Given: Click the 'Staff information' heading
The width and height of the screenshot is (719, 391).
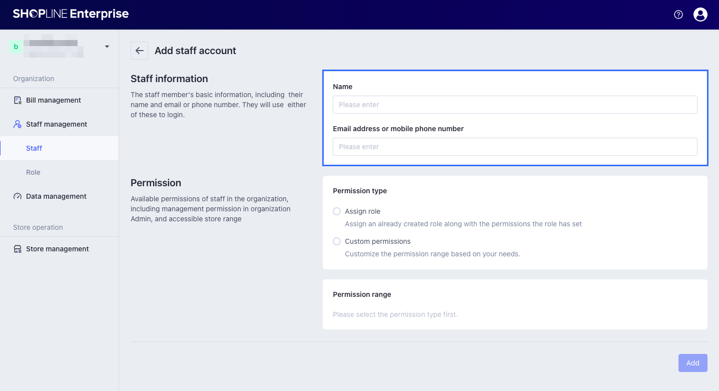Looking at the screenshot, I should point(169,79).
